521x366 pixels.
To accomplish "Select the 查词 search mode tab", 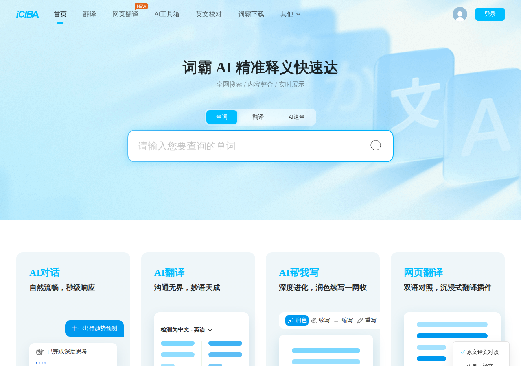I will tap(222, 117).
